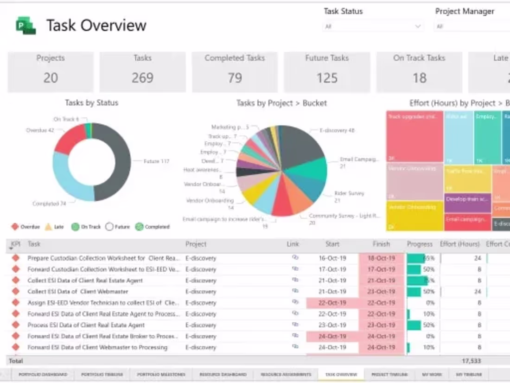Open the Task Status filter dropdown

pos(373,26)
